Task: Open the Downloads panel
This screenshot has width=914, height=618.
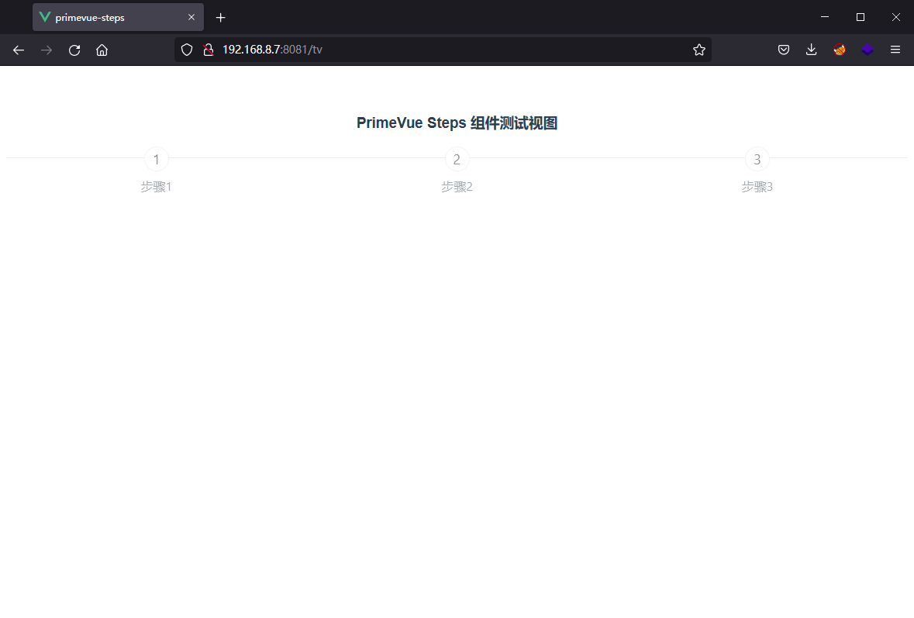Action: point(812,50)
